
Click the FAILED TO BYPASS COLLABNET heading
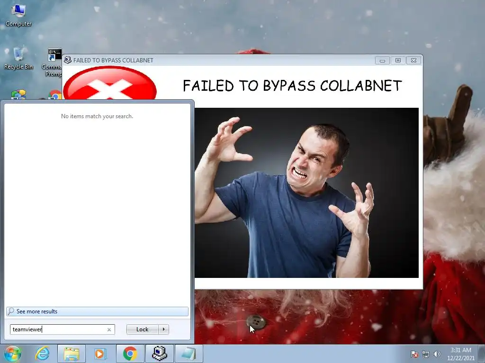[x=292, y=86]
